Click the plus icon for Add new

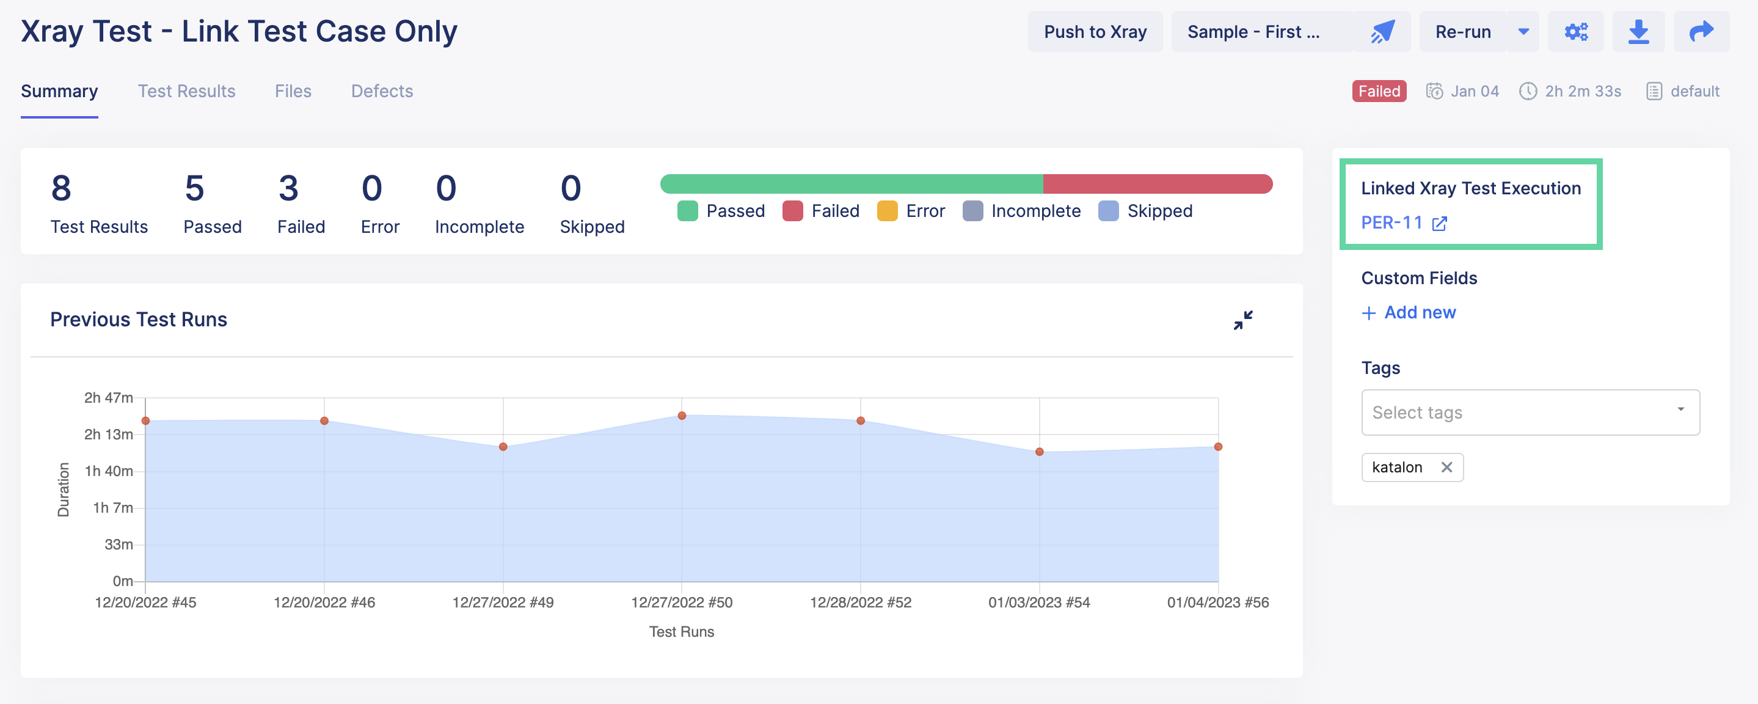click(1368, 313)
